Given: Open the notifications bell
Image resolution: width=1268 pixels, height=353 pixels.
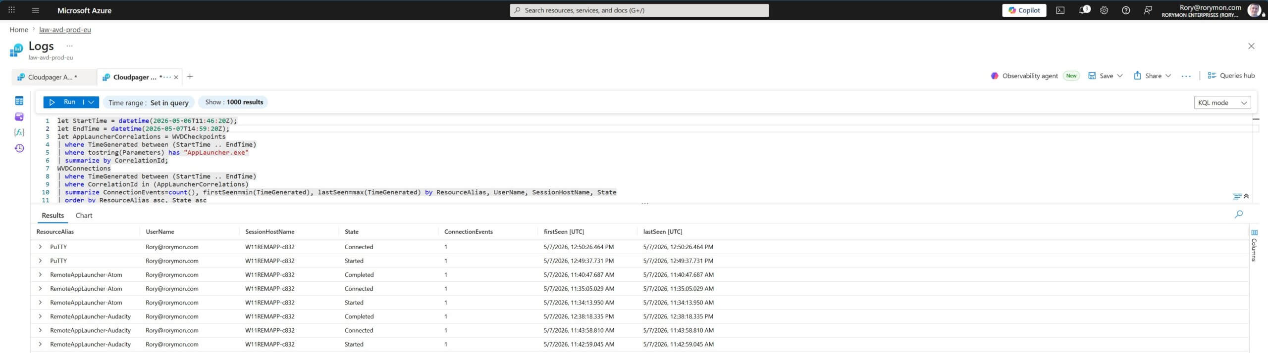Looking at the screenshot, I should tap(1083, 10).
